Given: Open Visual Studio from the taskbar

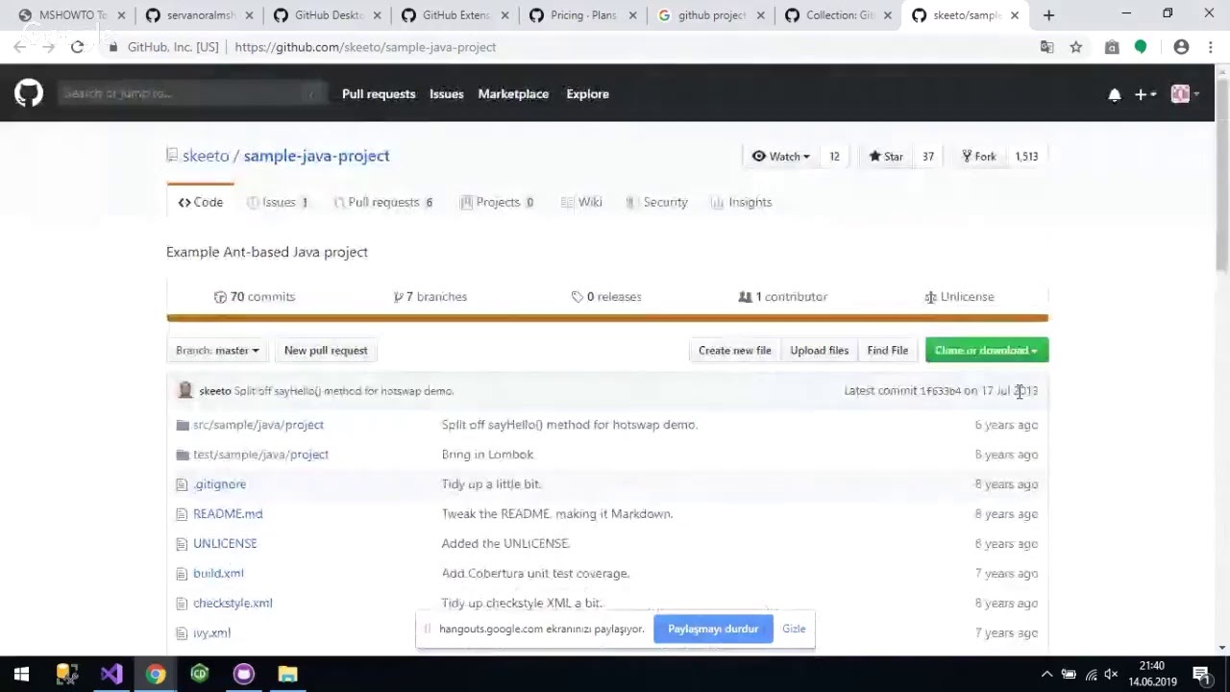Looking at the screenshot, I should [111, 674].
